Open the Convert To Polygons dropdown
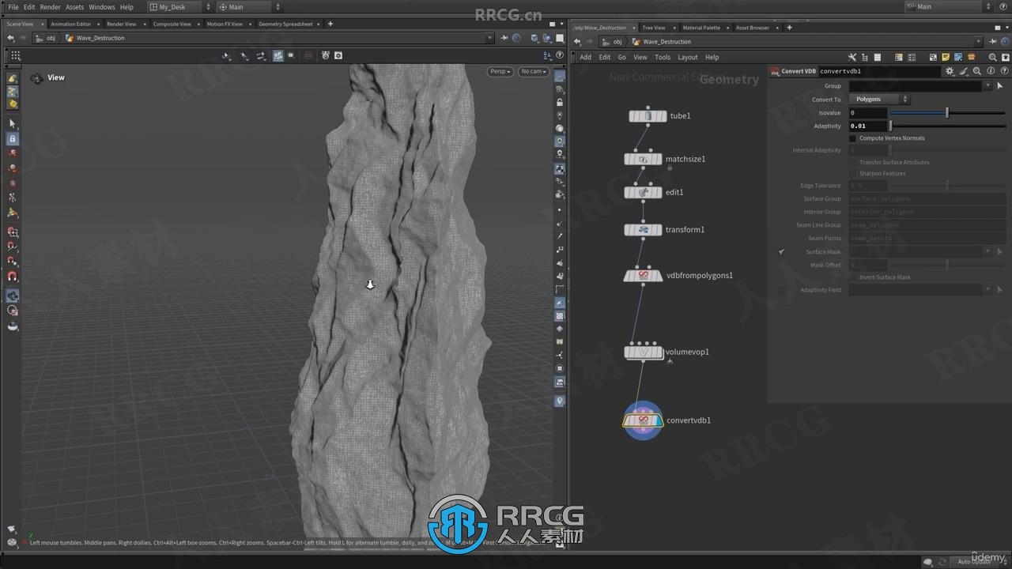Screen dimensions: 1012x569 (880, 100)
